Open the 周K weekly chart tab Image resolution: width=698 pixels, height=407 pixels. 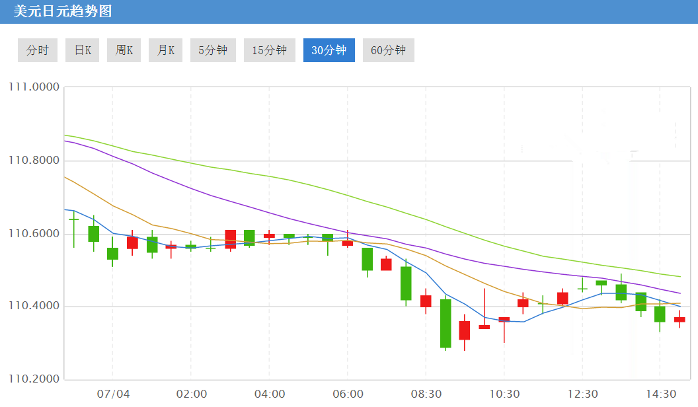pyautogui.click(x=124, y=50)
